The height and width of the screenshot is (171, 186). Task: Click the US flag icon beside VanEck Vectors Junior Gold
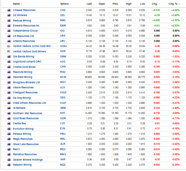[x=9, y=46]
